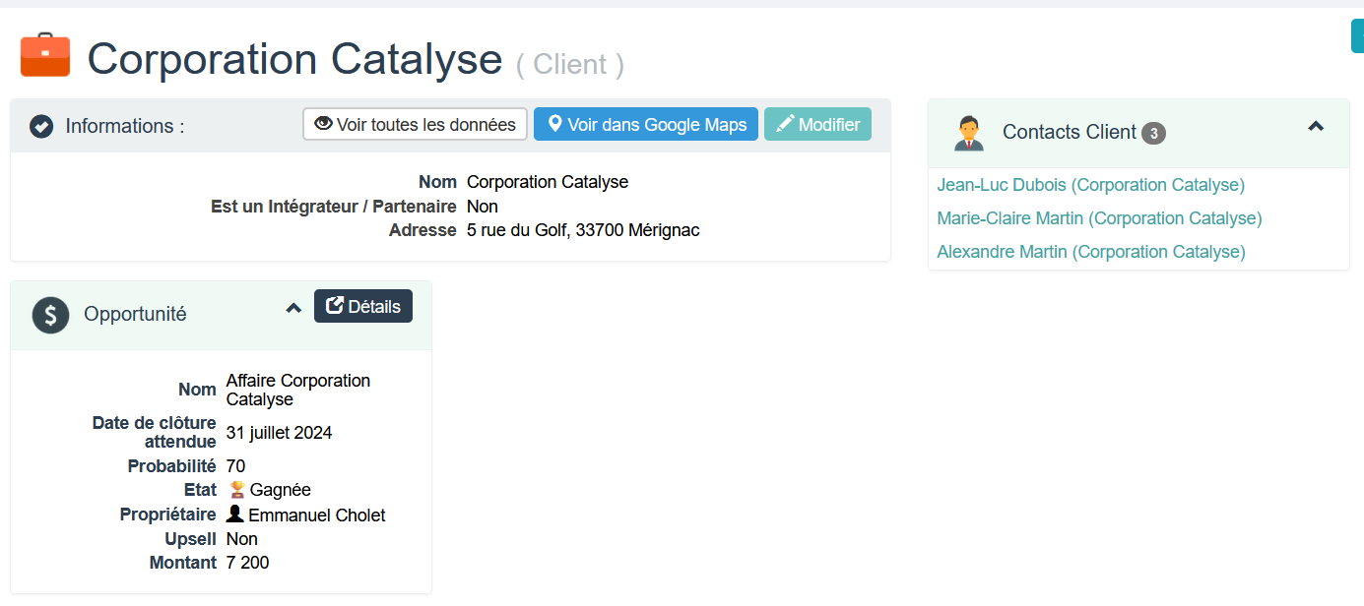Click the dollar sign Opportunité icon
The height and width of the screenshot is (606, 1364).
(x=50, y=315)
